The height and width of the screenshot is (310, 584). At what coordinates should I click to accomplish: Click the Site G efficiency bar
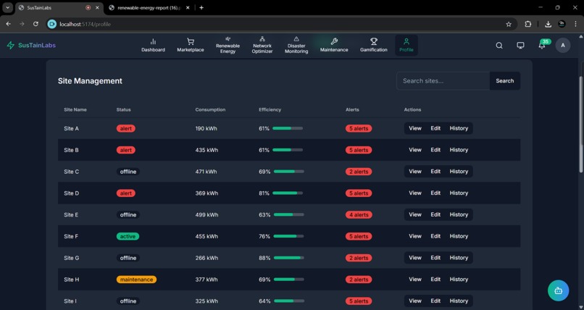tap(288, 258)
